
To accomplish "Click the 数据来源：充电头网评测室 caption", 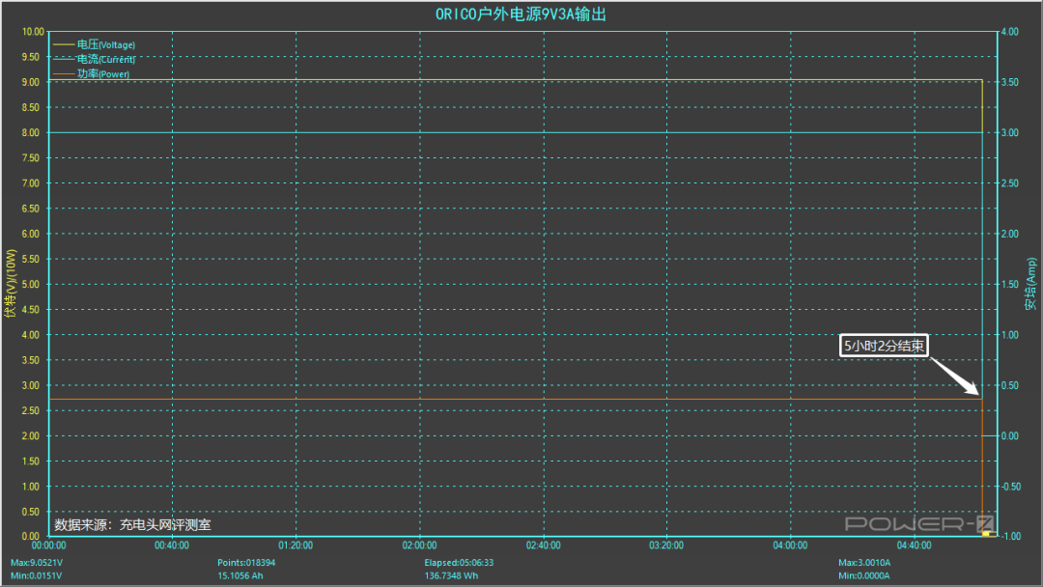I will (x=132, y=524).
